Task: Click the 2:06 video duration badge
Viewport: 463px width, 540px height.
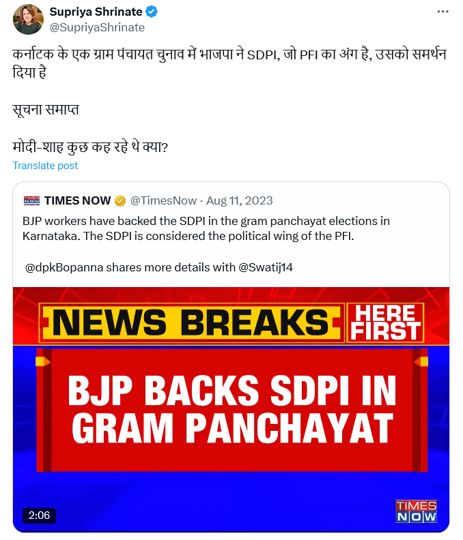Action: (39, 515)
